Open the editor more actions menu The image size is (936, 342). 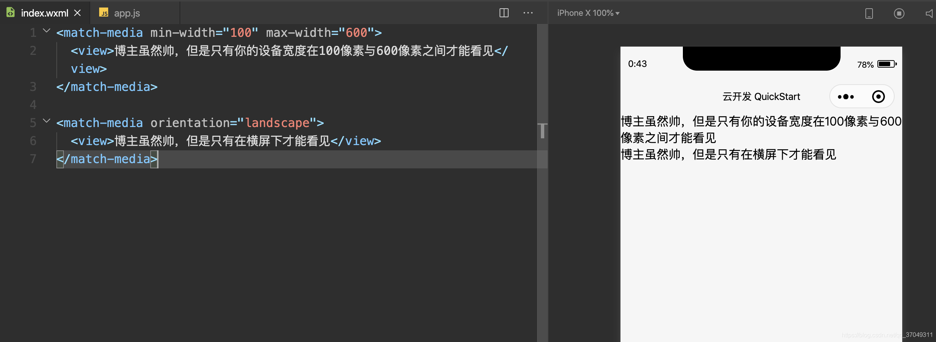click(528, 13)
